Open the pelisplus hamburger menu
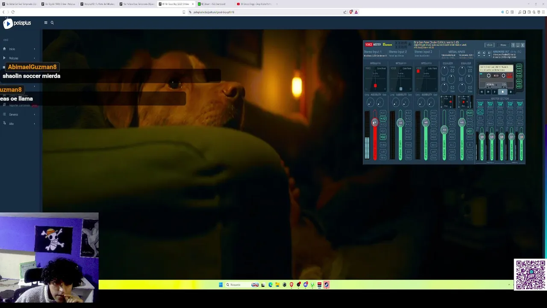Image resolution: width=547 pixels, height=308 pixels. click(x=46, y=23)
